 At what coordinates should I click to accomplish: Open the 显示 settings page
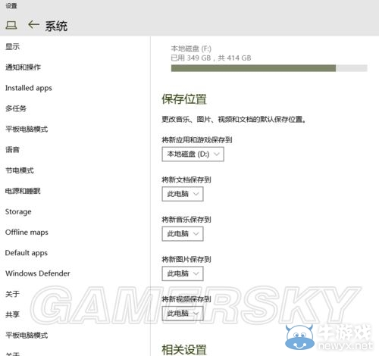[12, 47]
